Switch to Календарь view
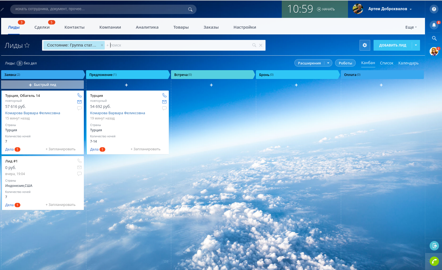Viewport: 442px width, 270px height. (x=408, y=63)
